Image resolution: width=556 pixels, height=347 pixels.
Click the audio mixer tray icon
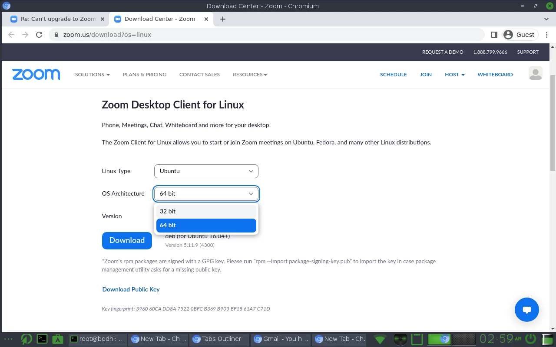(400, 339)
